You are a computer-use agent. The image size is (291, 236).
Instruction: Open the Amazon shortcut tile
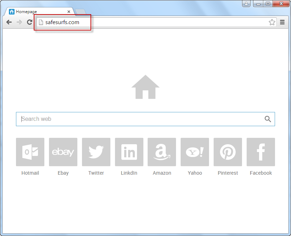pyautogui.click(x=162, y=152)
